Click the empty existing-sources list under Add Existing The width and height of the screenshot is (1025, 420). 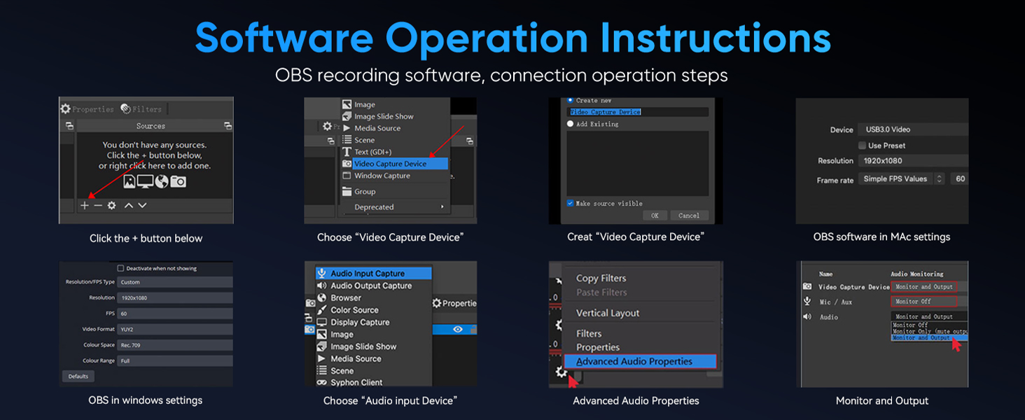(638, 163)
